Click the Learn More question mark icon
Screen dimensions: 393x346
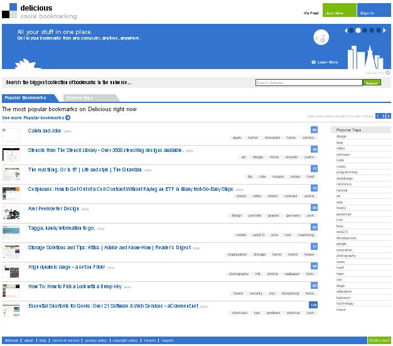pos(313,62)
